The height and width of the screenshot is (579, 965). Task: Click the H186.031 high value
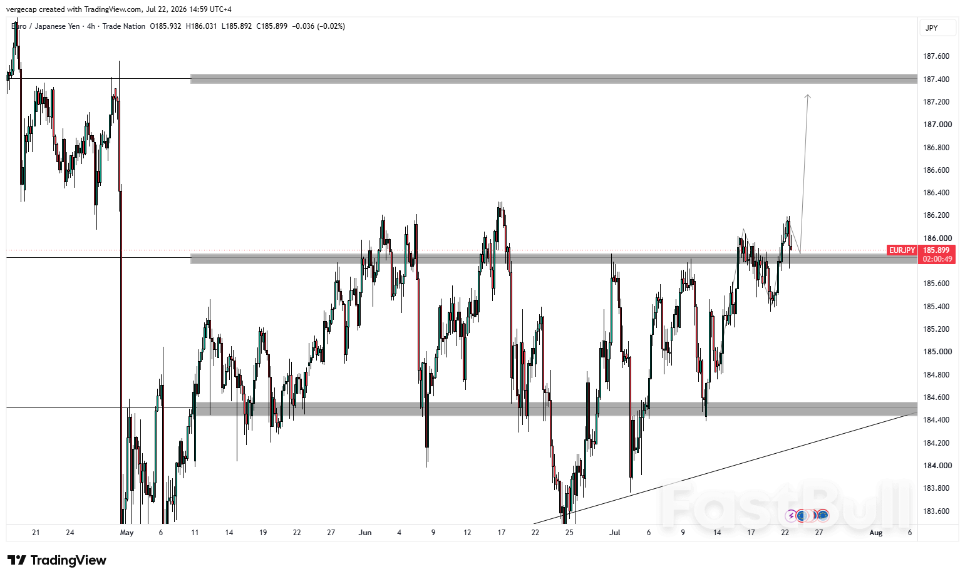click(202, 26)
